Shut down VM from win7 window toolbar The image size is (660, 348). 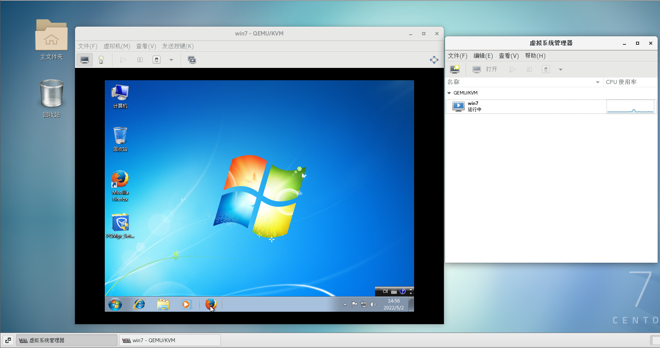(x=157, y=60)
